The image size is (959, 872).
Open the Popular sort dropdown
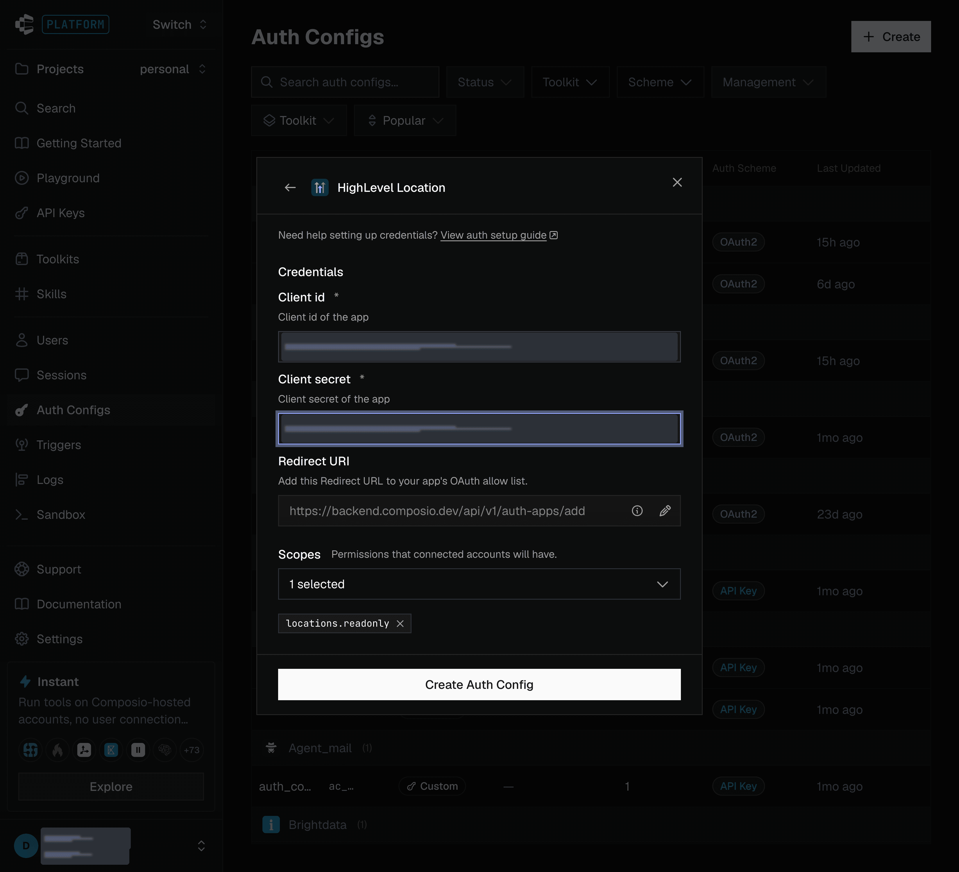[x=405, y=120]
